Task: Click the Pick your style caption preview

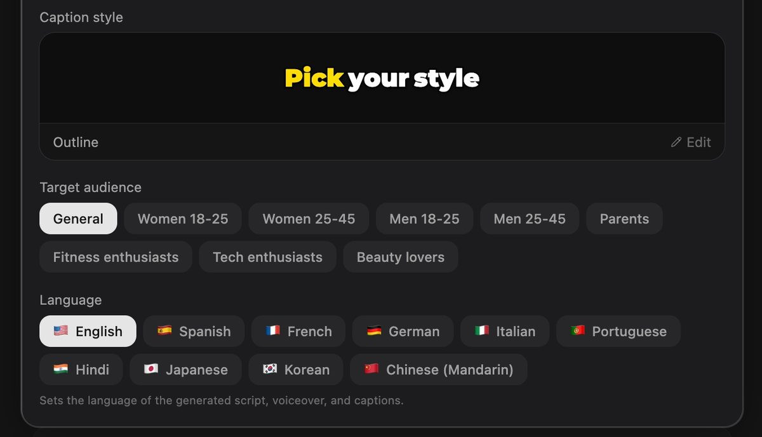Action: [382, 78]
